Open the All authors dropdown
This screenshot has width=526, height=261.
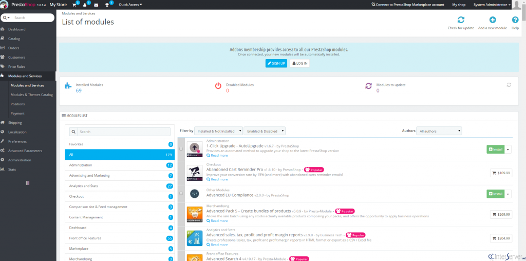439,131
